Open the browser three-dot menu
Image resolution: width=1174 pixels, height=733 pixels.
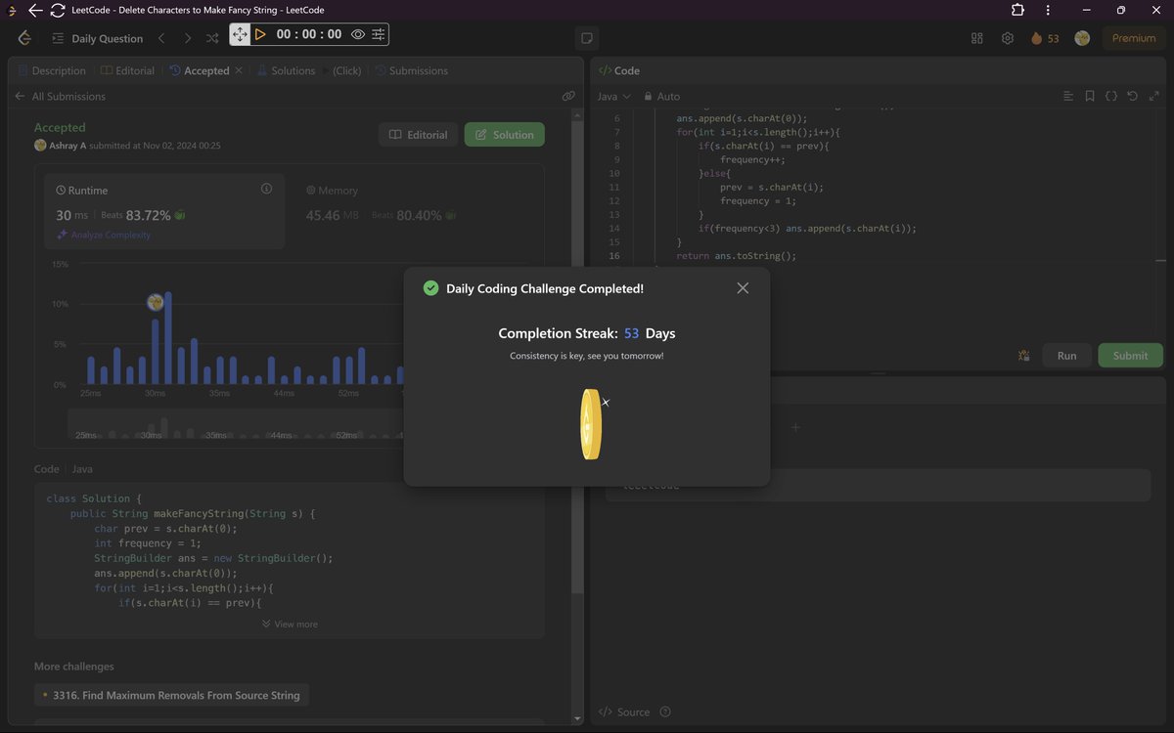pyautogui.click(x=1048, y=10)
